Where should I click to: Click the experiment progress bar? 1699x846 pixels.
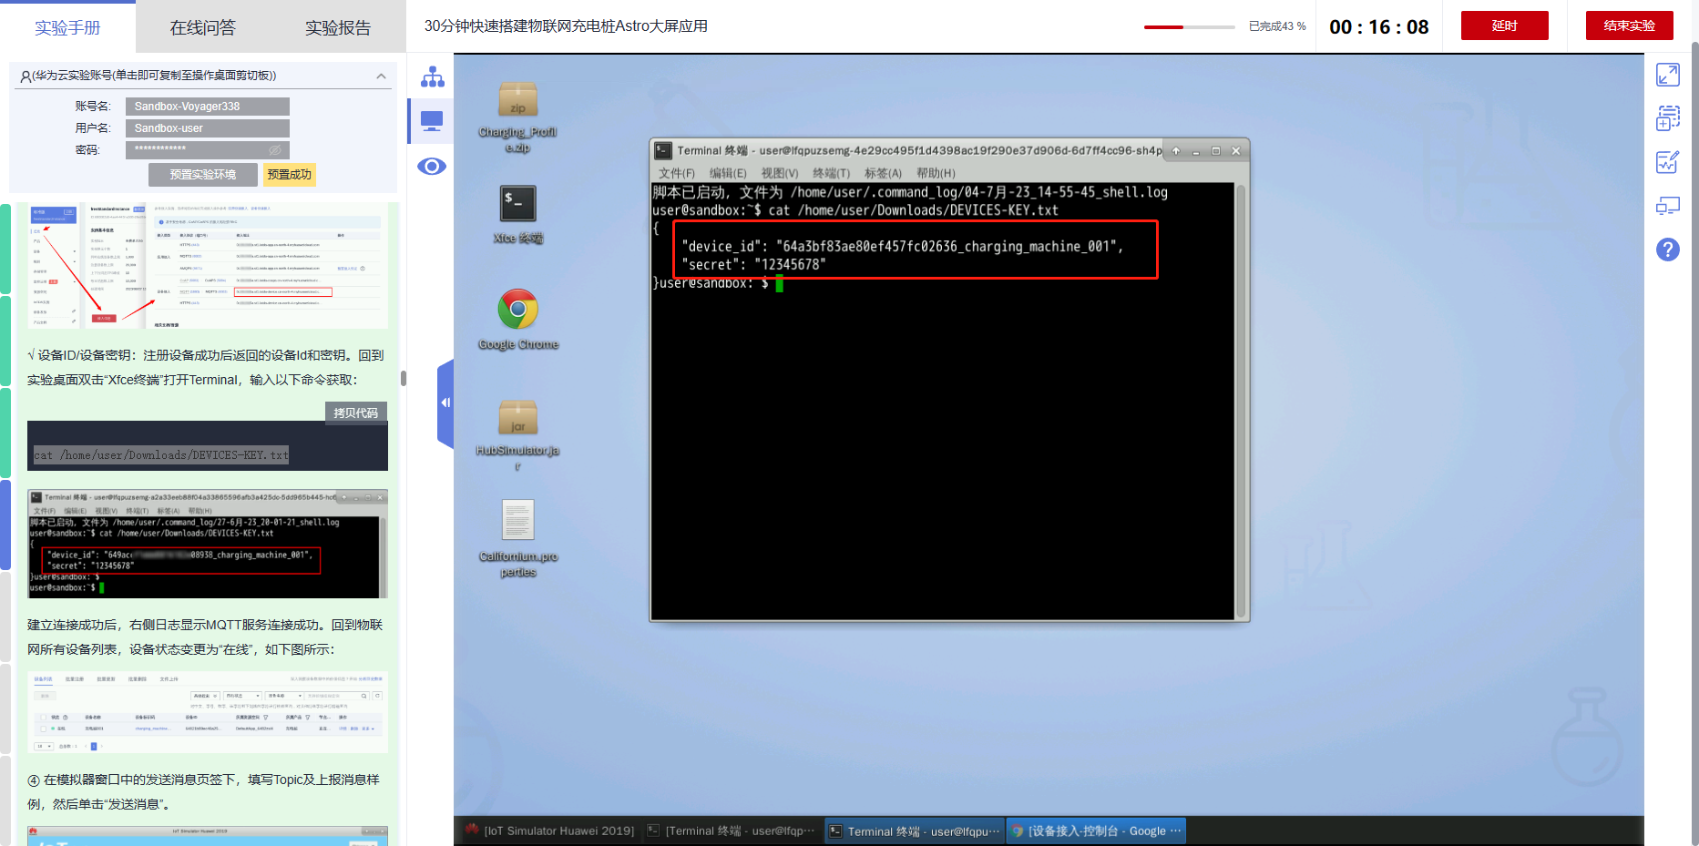[1190, 27]
